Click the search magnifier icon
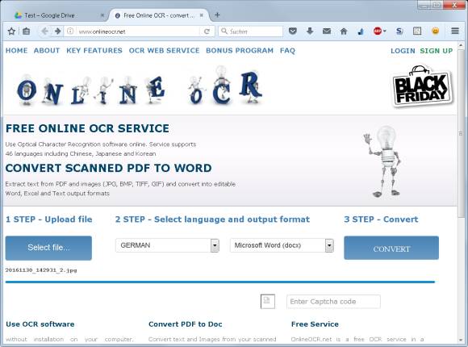 coord(224,31)
